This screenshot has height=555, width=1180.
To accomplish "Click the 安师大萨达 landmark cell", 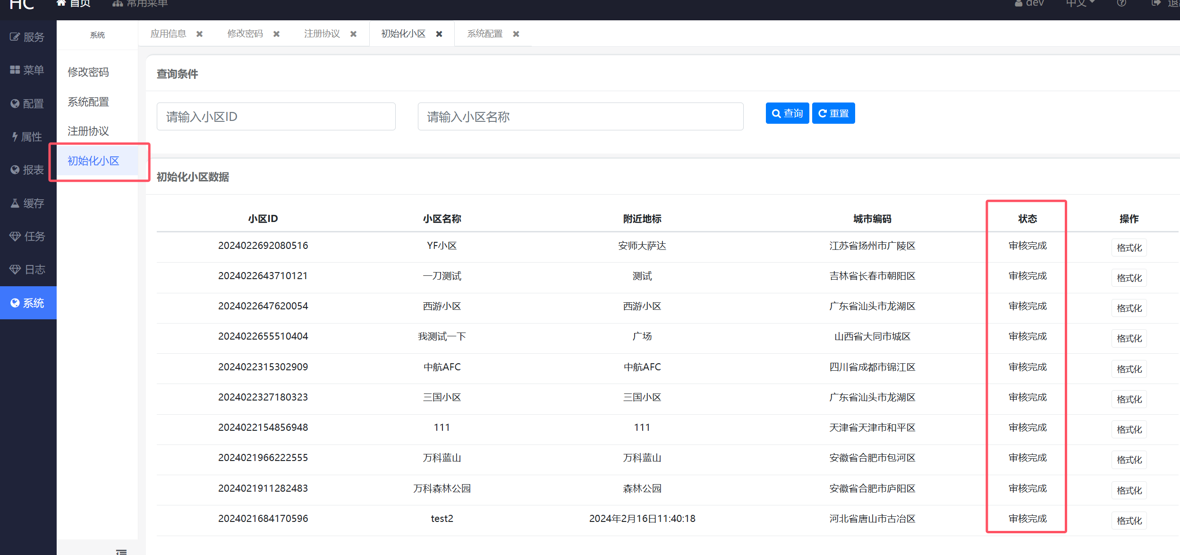I will coord(642,246).
